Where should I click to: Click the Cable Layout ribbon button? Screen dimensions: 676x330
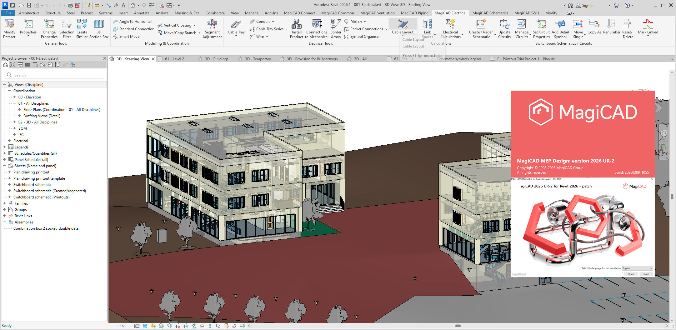pos(403,27)
